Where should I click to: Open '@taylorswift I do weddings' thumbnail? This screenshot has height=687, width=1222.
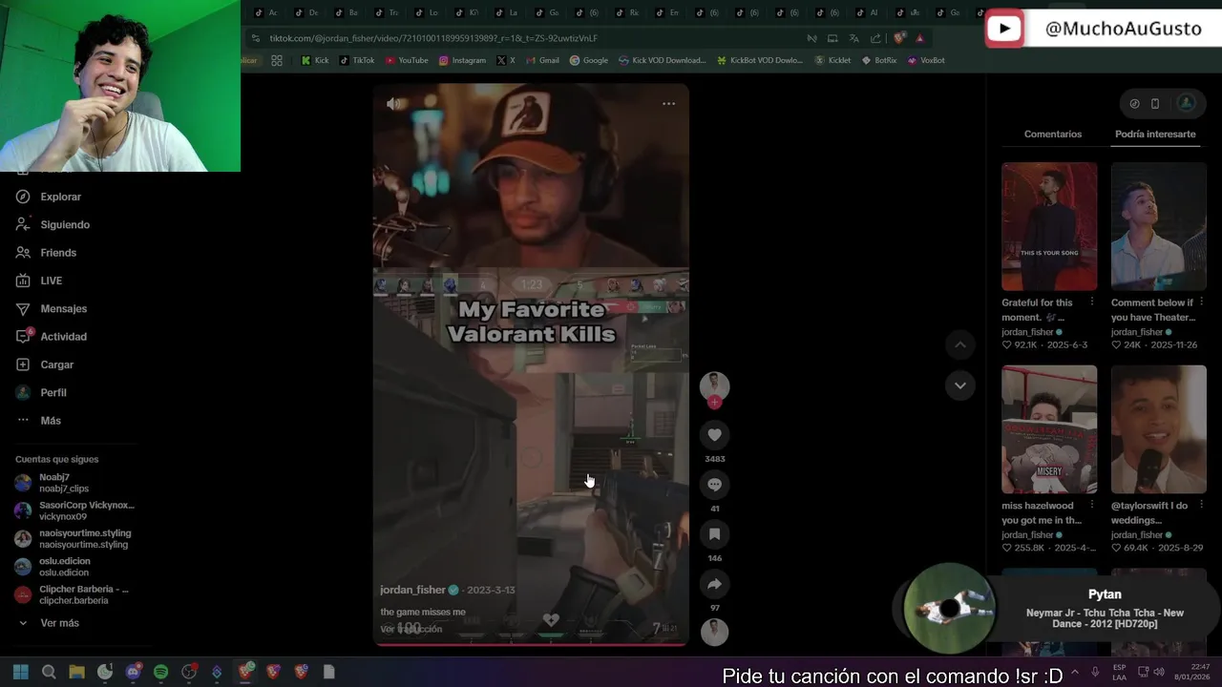coord(1159,429)
